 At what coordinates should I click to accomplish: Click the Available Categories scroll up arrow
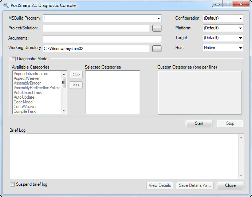click(x=64, y=74)
